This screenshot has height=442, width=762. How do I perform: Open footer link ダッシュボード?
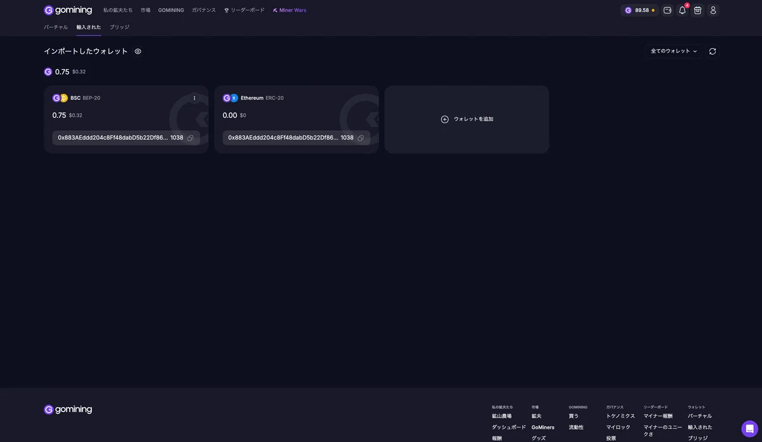point(509,427)
